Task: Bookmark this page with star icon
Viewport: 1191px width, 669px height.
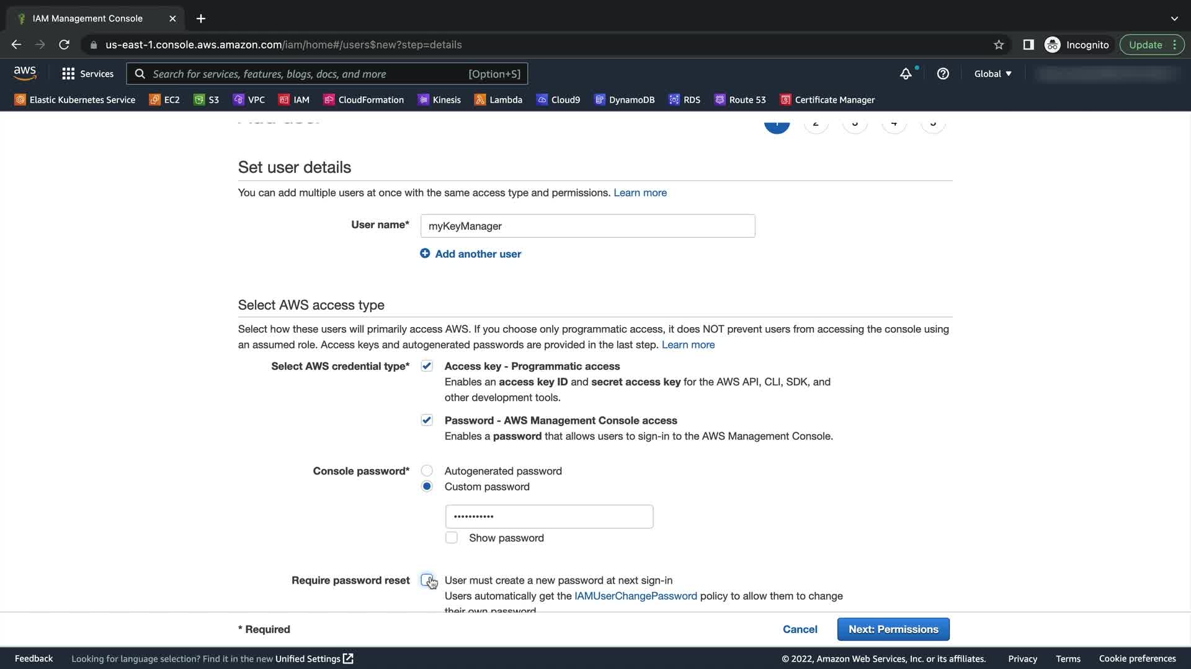Action: pos(999,45)
